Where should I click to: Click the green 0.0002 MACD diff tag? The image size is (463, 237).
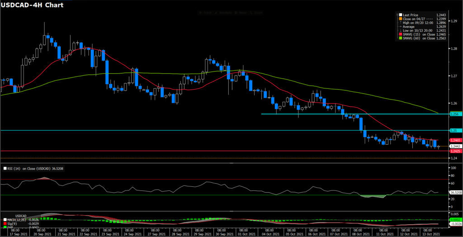455,220
